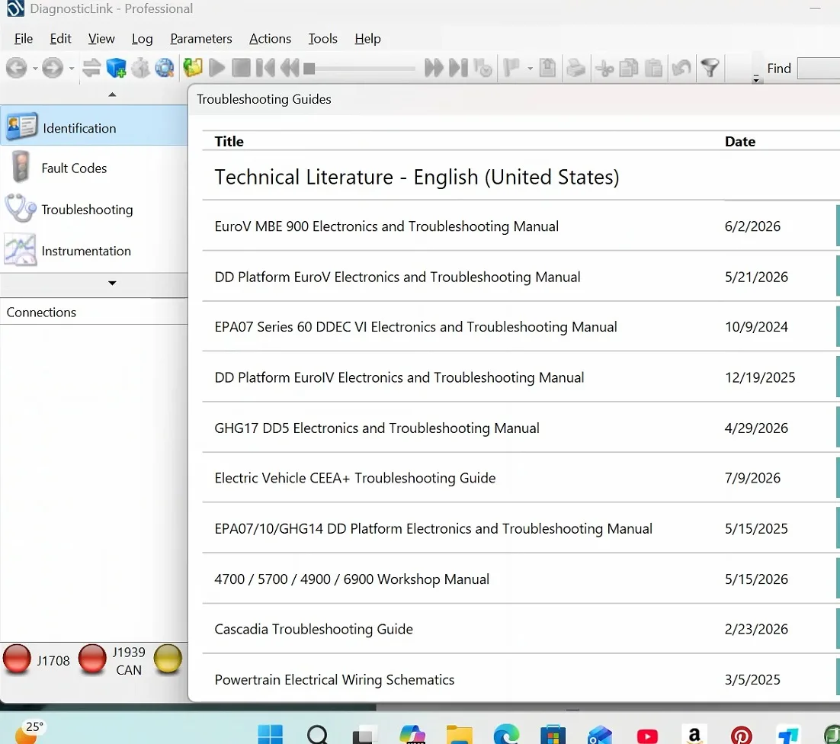840x744 pixels.
Task: Open Microsoft Edge from the taskbar
Action: click(506, 734)
